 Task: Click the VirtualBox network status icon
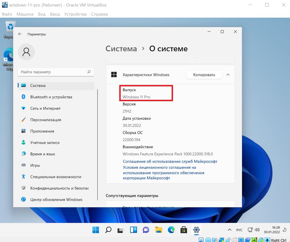221,240
